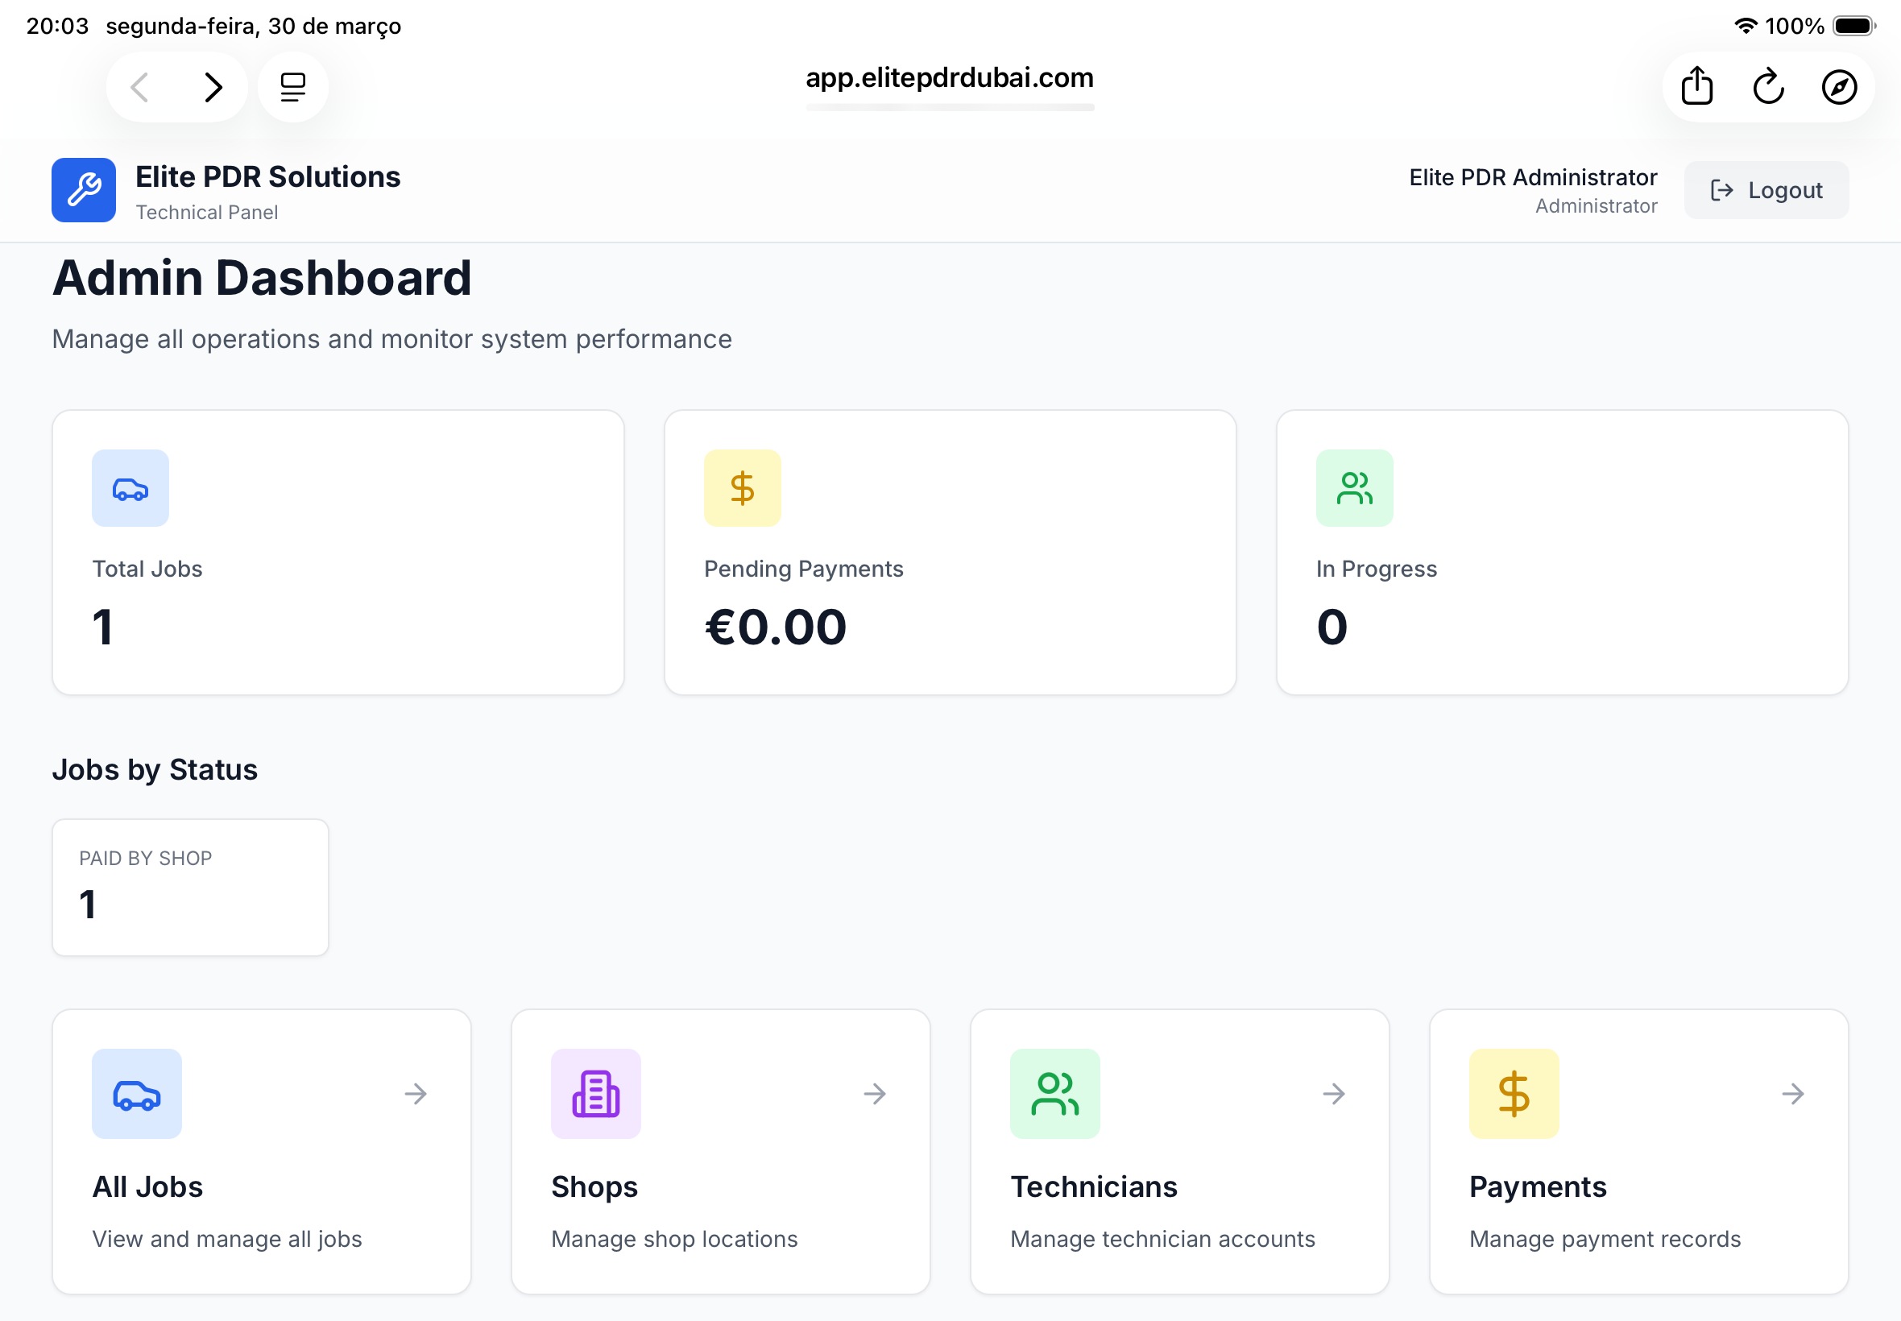Click the PAID BY SHOP status card

pos(189,888)
